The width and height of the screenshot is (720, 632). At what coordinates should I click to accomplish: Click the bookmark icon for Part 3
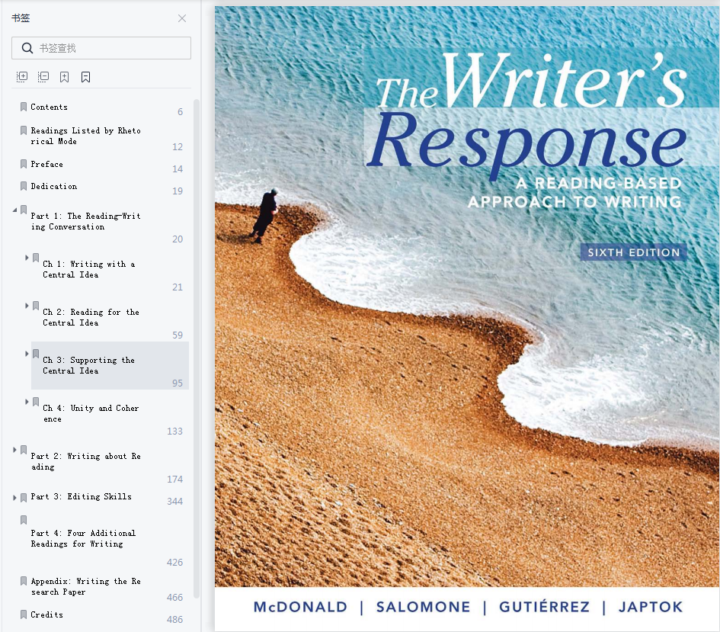coord(24,498)
